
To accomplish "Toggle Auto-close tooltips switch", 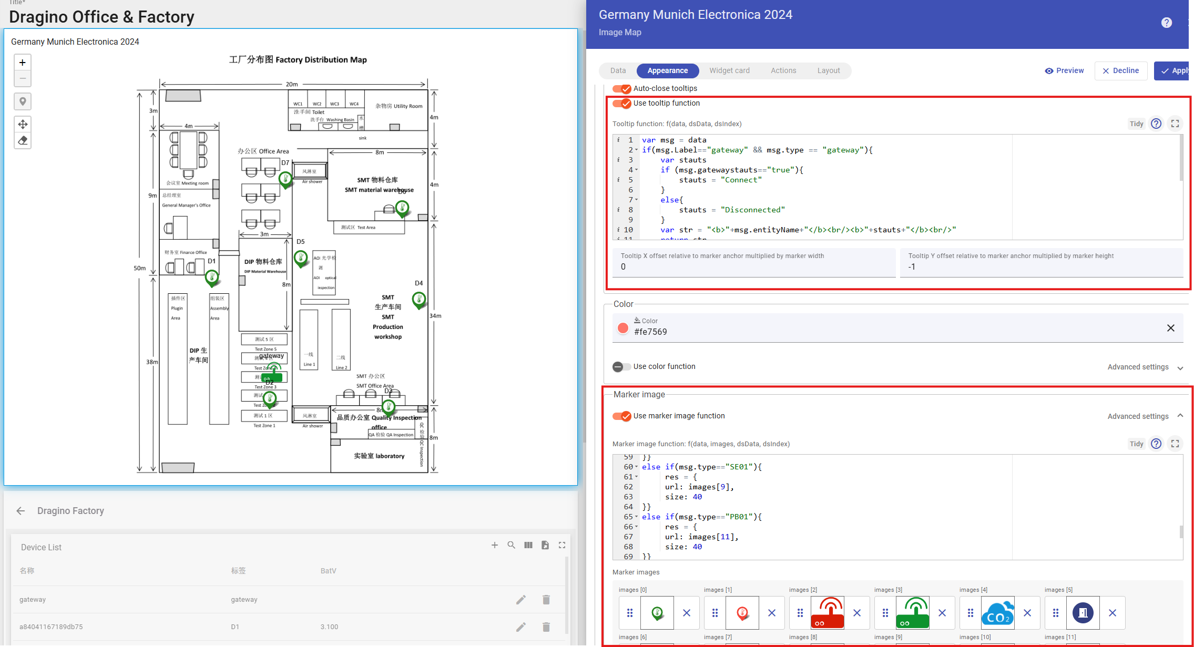I will [621, 88].
